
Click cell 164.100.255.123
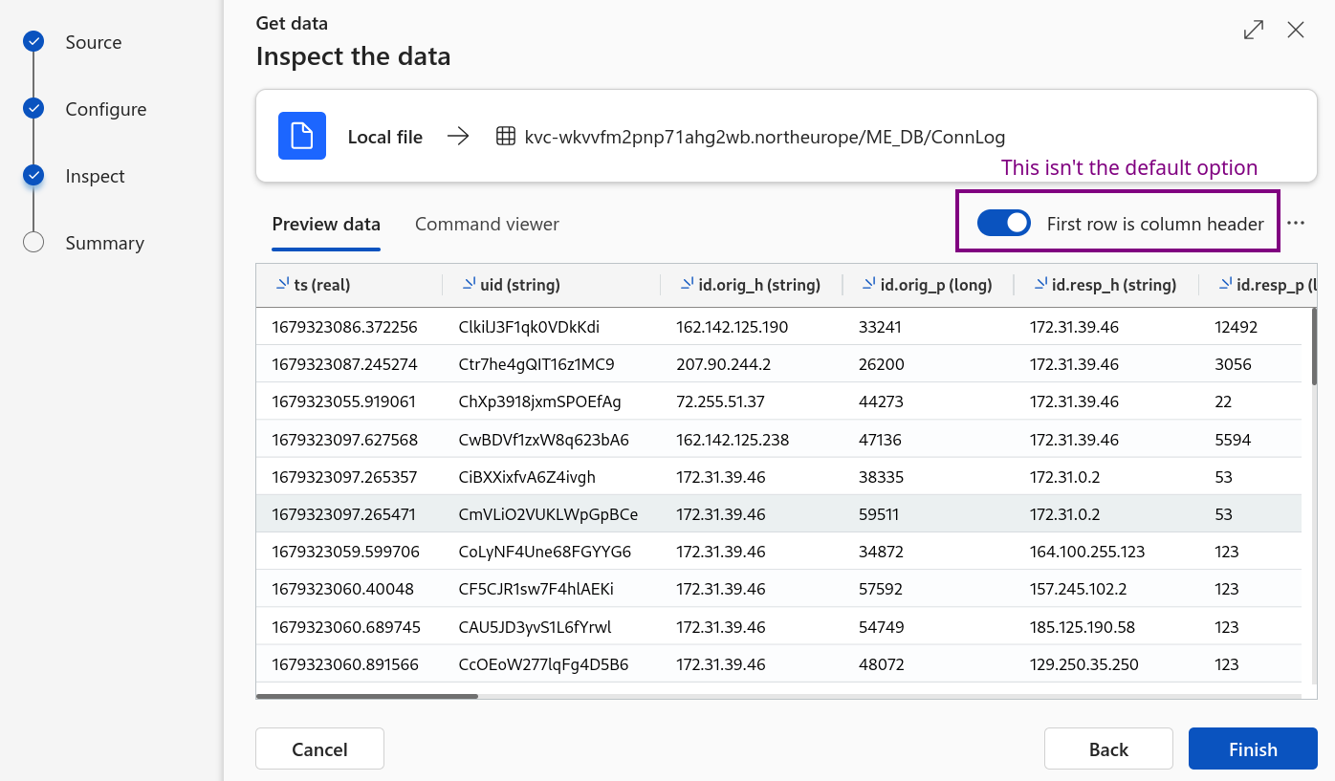click(x=1087, y=552)
